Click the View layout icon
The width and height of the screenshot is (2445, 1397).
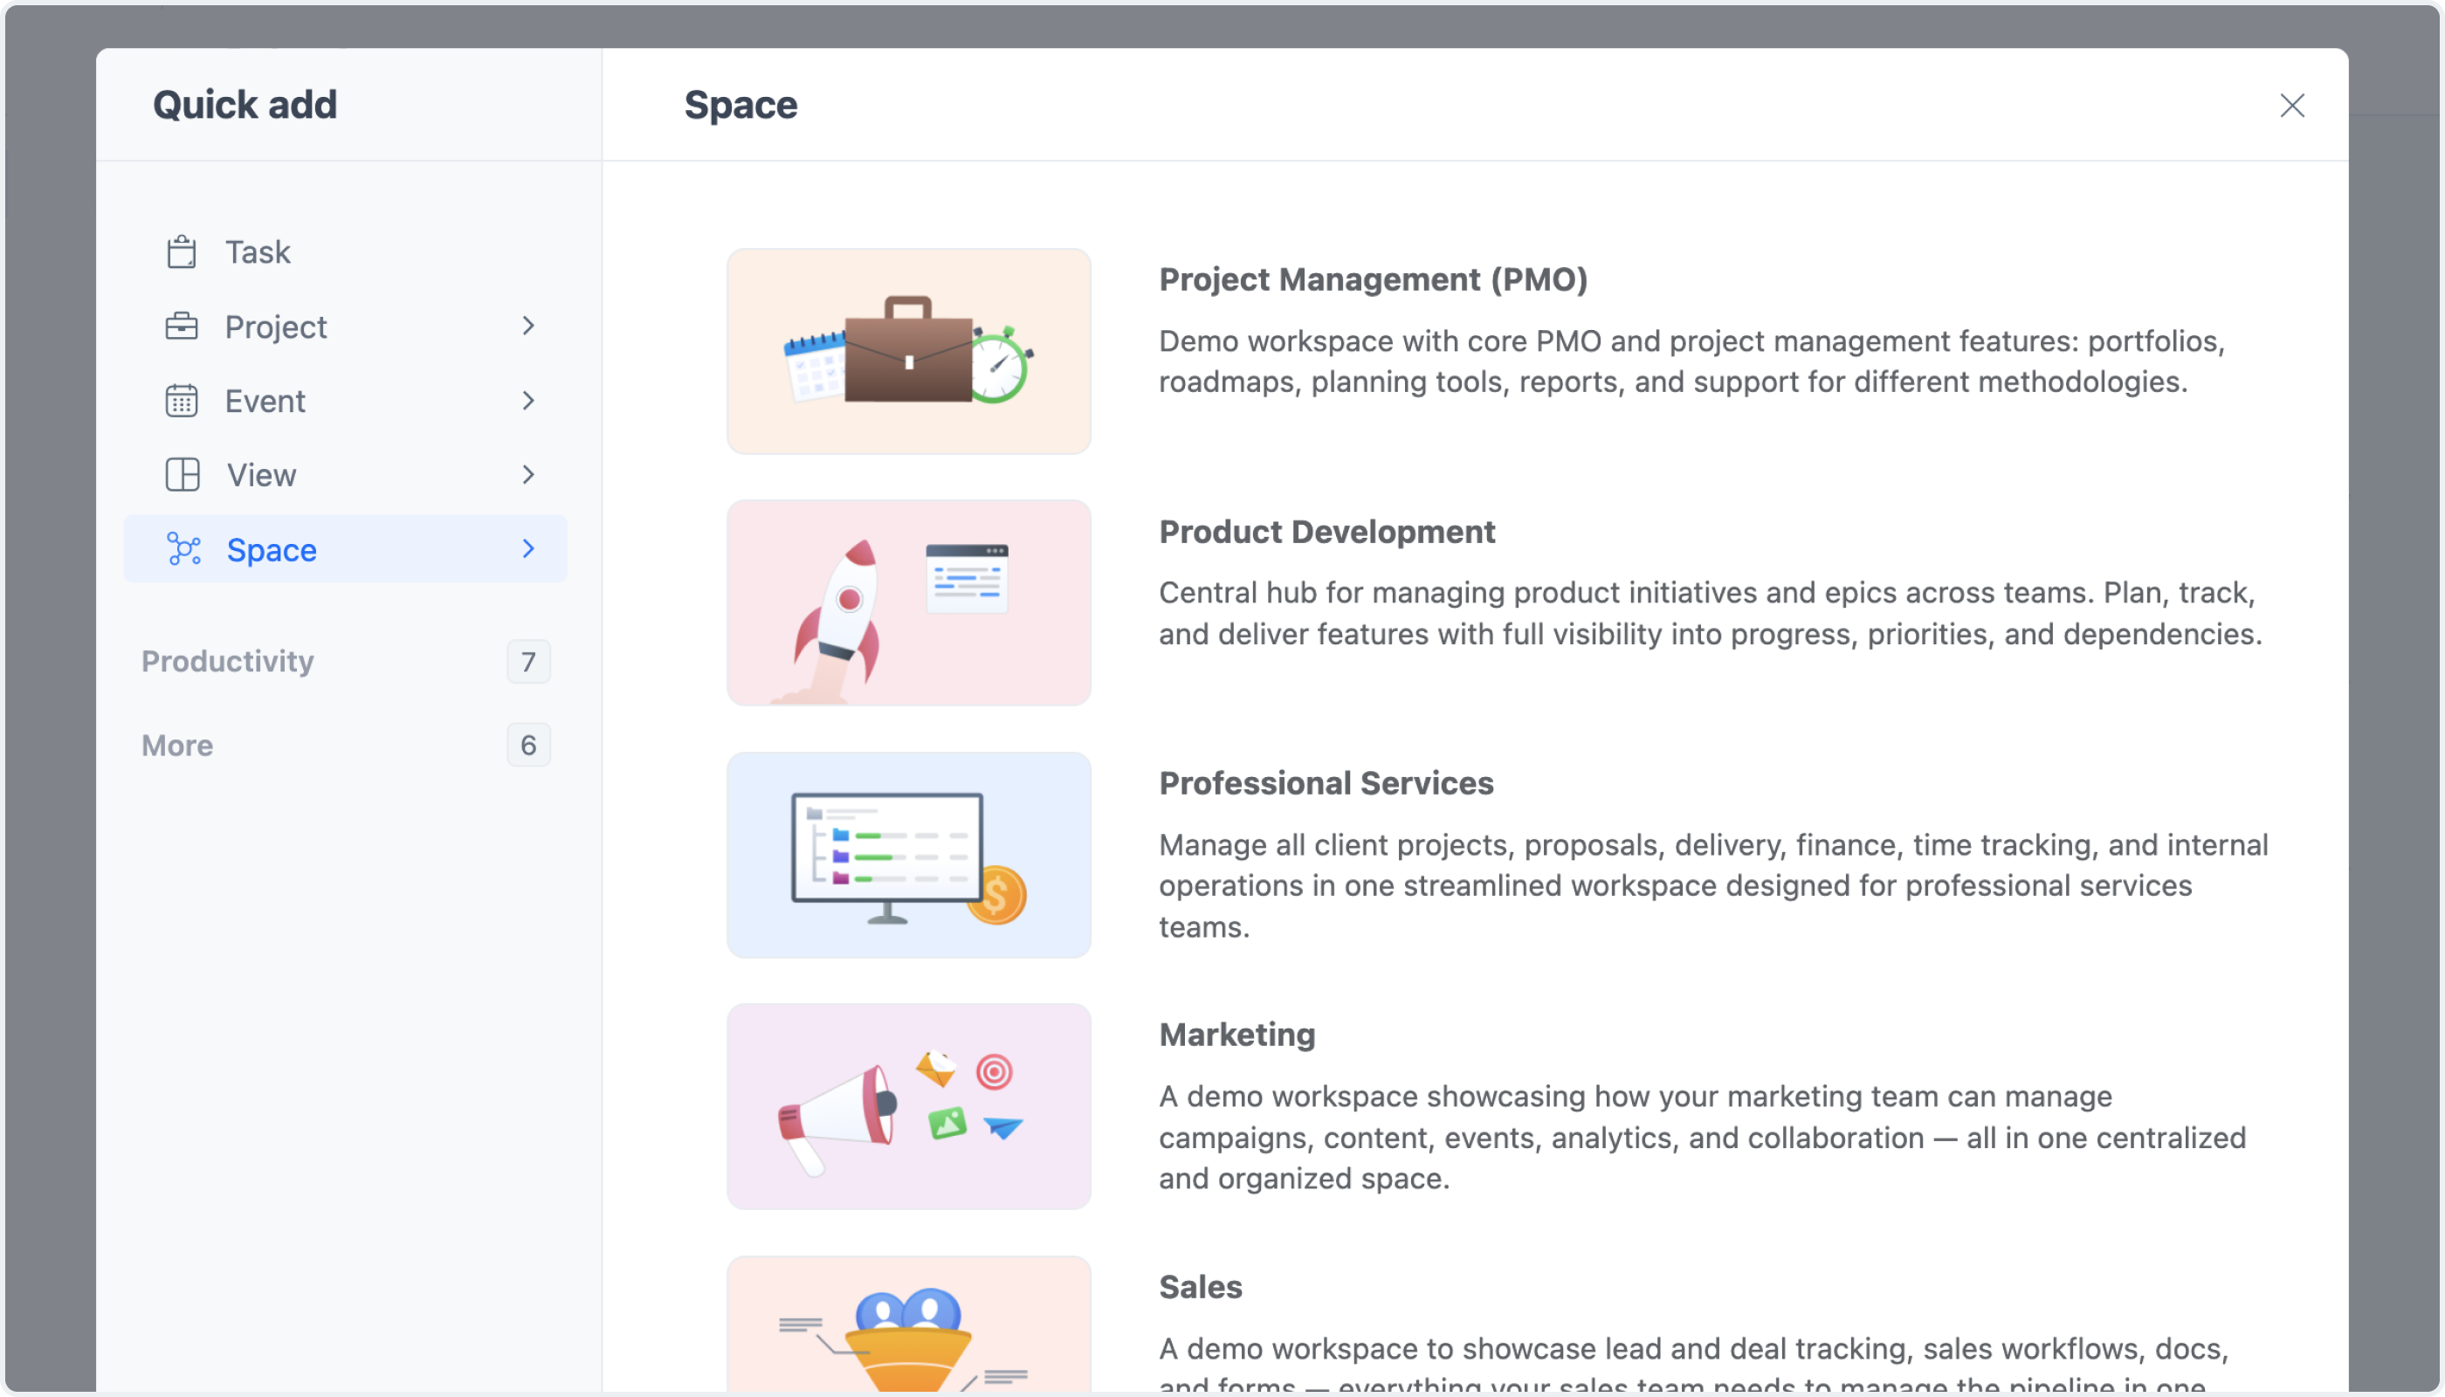point(182,475)
